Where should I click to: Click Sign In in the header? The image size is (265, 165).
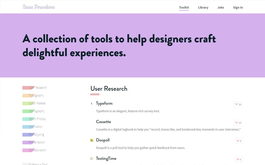pyautogui.click(x=238, y=7)
